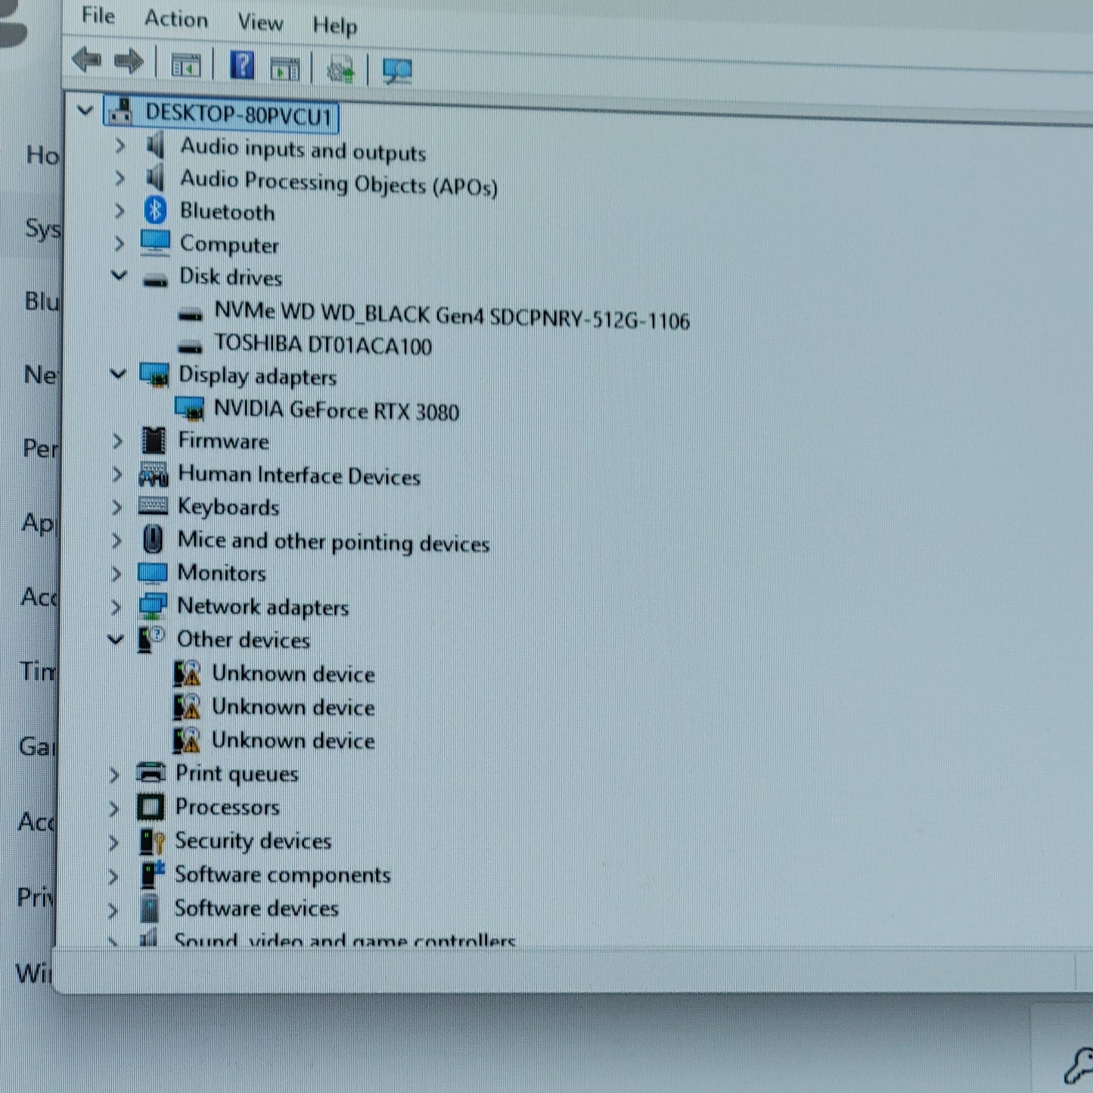Click the mouse icon beside Mice and other pointing devices

[153, 539]
